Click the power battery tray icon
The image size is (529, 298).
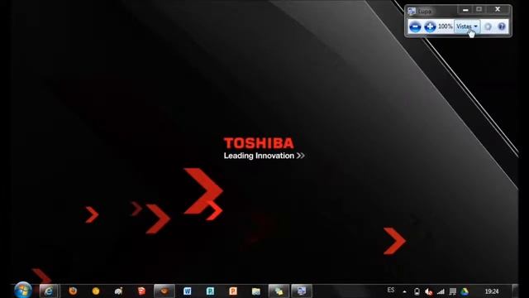pyautogui.click(x=417, y=291)
